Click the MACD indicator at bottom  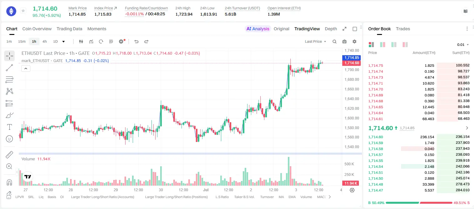click(x=321, y=197)
